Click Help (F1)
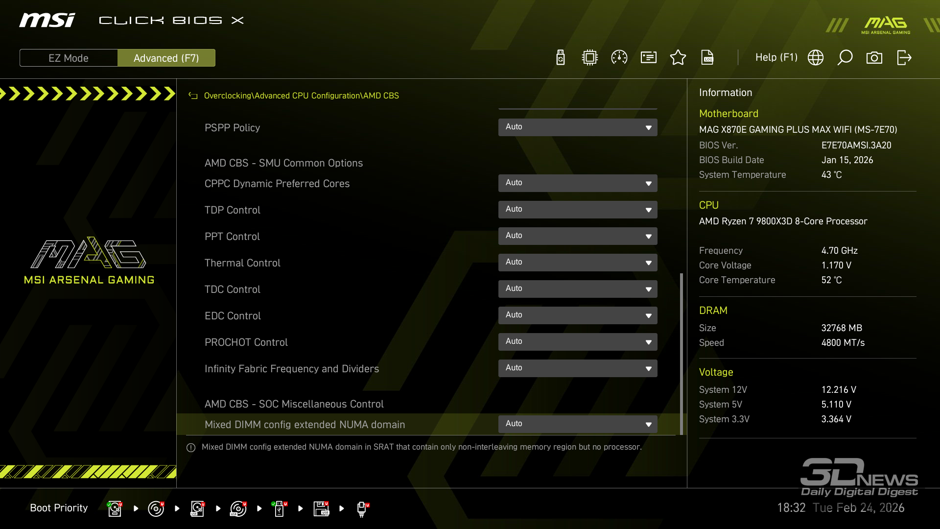Screen dimensions: 940x529 pyautogui.click(x=776, y=58)
